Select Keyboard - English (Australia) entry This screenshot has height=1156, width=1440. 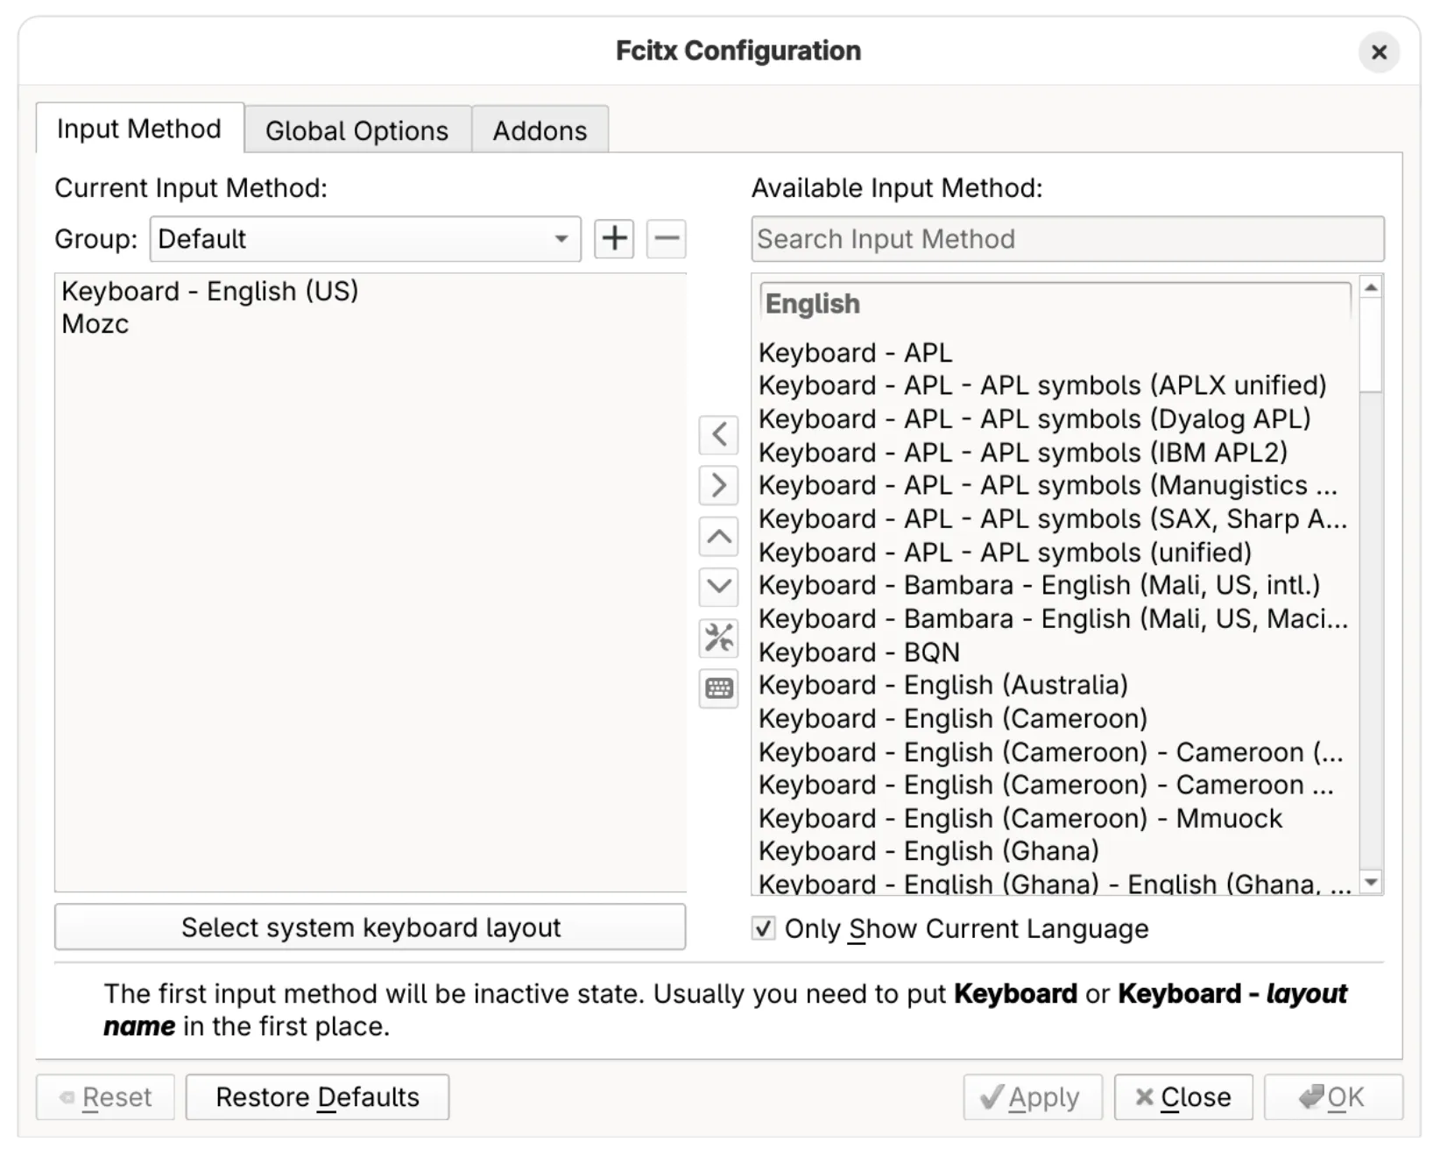(942, 685)
